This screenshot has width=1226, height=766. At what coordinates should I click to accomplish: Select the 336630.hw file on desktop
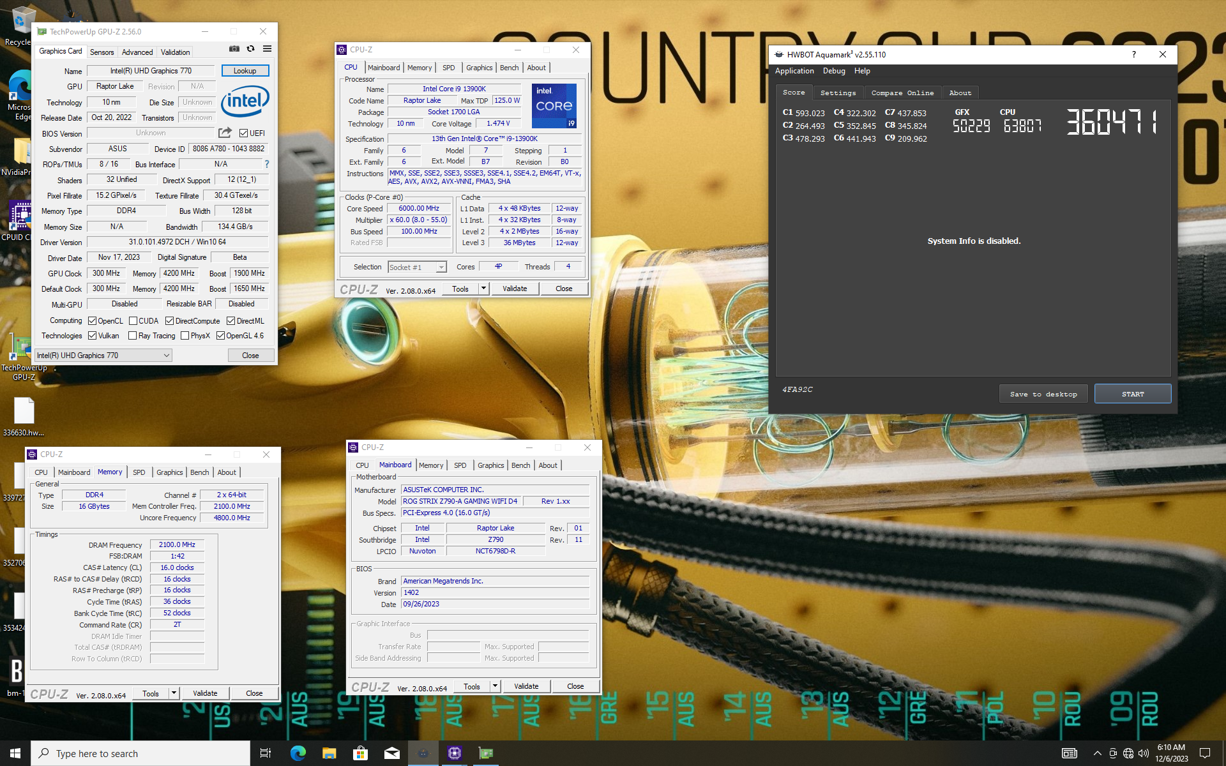(x=24, y=417)
